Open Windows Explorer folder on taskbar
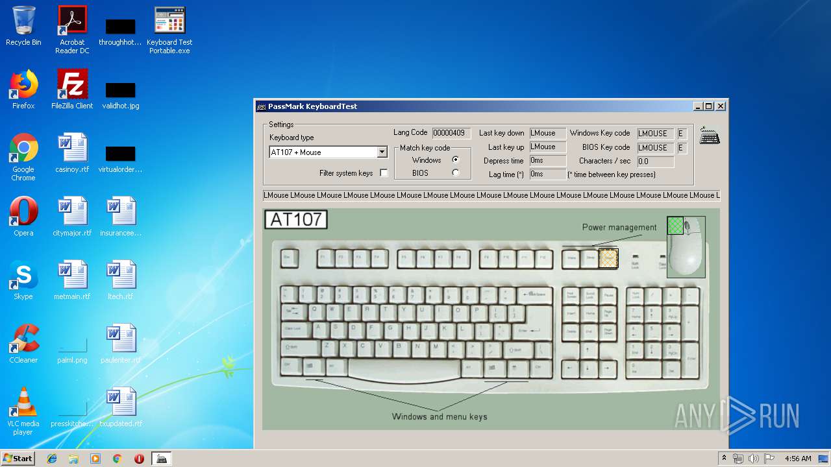This screenshot has width=831, height=467. click(x=73, y=459)
